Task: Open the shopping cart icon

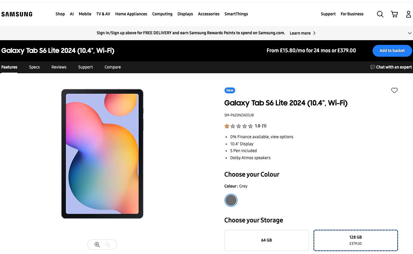Action: coord(394,14)
